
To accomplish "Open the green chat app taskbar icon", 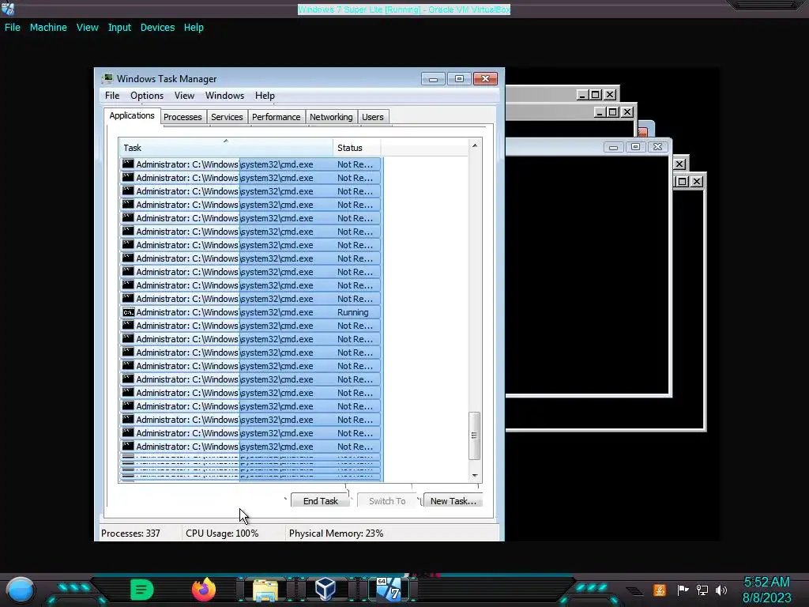I will pos(141,590).
